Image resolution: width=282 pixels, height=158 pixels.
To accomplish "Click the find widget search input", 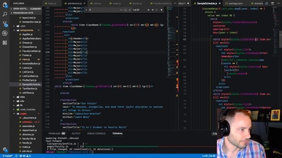I will (x=104, y=10).
